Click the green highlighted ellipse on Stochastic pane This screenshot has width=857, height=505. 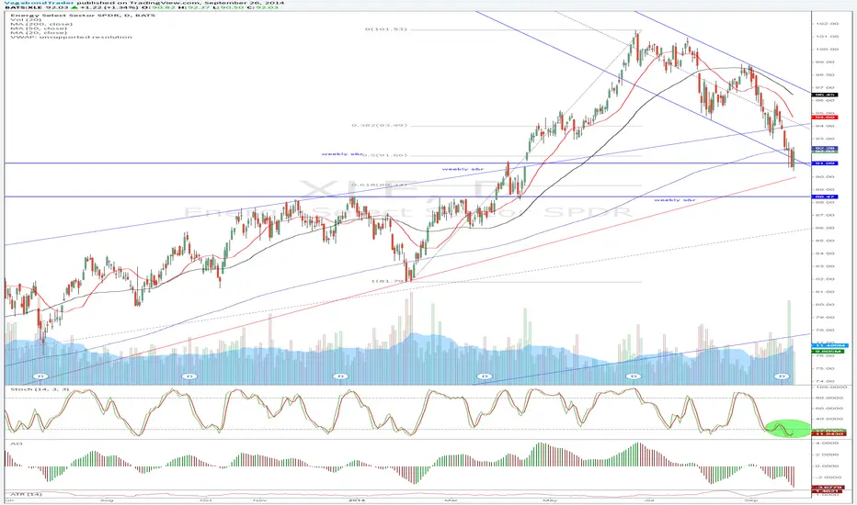pos(787,429)
